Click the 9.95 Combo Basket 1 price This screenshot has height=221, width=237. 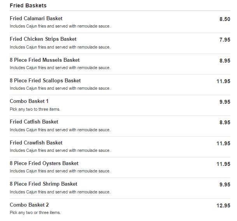(225, 102)
